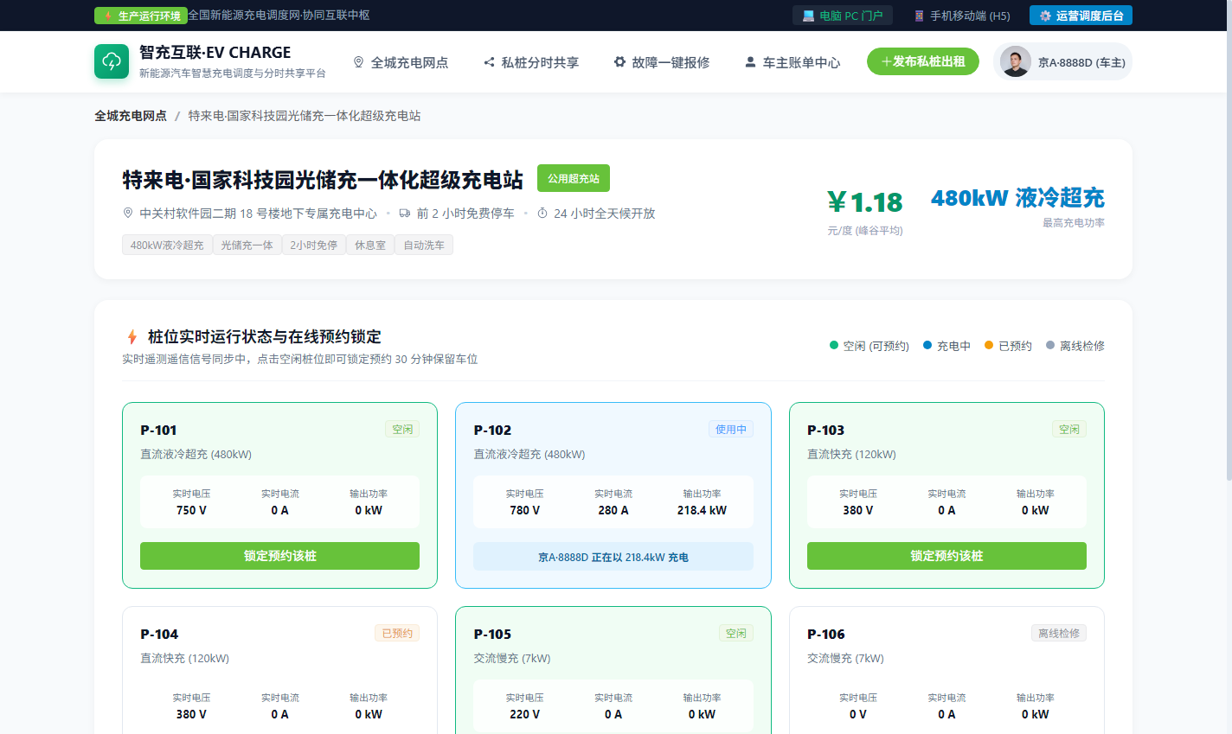Click the 220 V voltage value on P-105
The image size is (1232, 734).
coord(524,714)
